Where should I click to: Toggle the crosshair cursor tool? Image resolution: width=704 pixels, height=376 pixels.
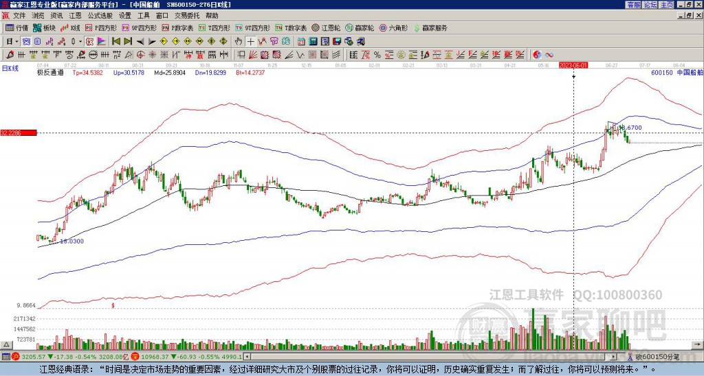coord(250,42)
